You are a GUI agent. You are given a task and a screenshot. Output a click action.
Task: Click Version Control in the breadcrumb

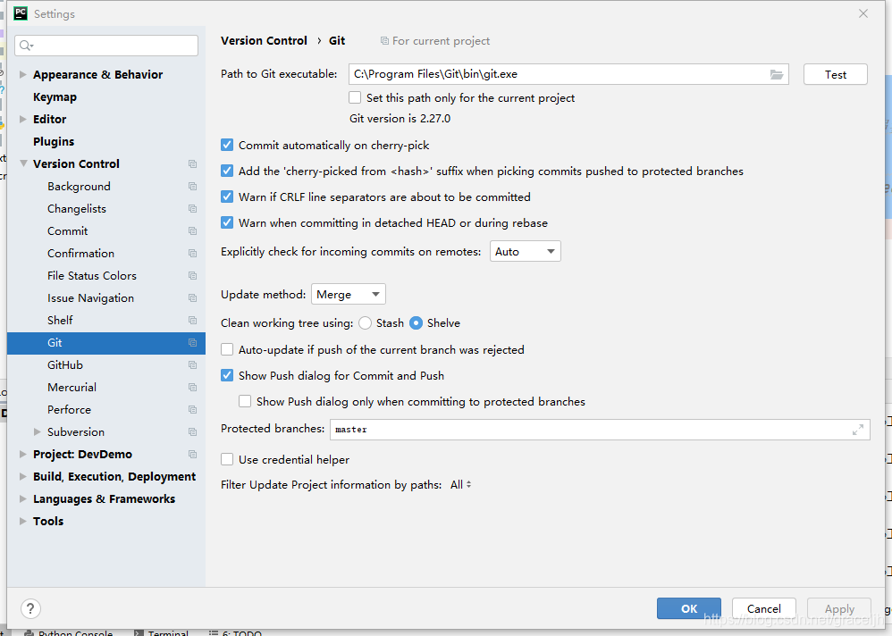click(x=264, y=41)
